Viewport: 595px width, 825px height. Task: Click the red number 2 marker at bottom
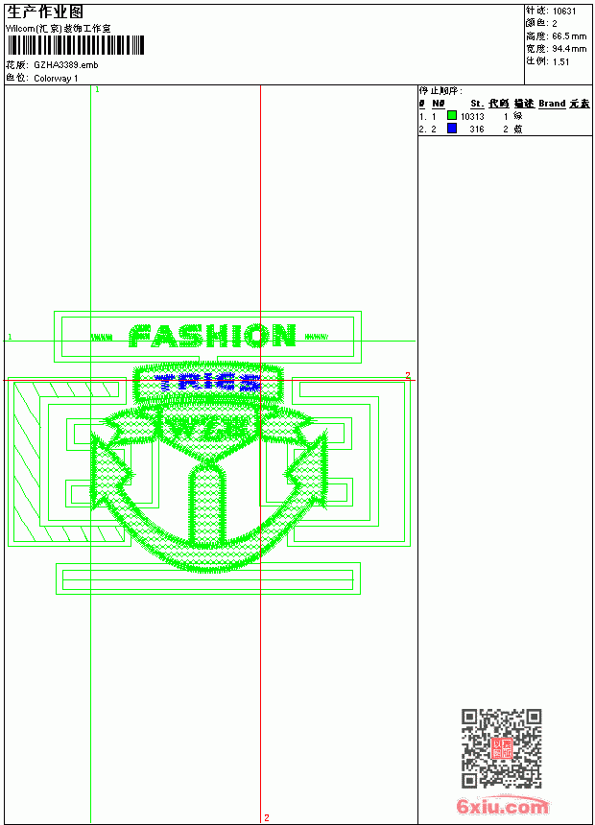pyautogui.click(x=267, y=817)
